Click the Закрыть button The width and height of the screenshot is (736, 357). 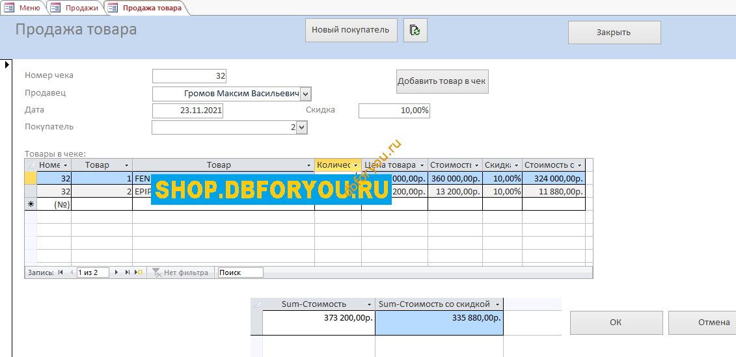coord(614,33)
